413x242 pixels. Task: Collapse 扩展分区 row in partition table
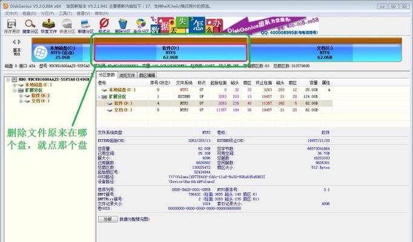tap(99, 97)
